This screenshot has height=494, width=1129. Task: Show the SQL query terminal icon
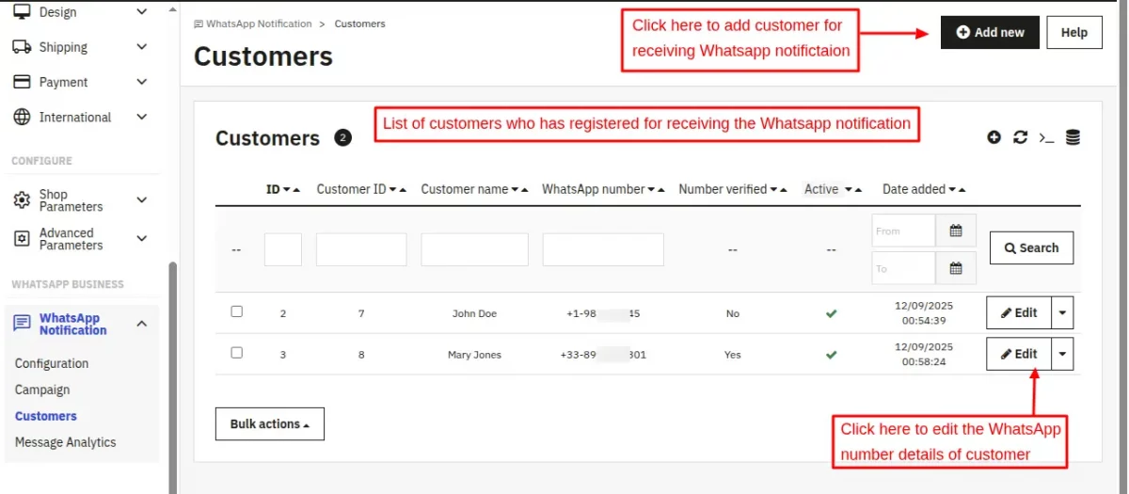click(x=1046, y=137)
